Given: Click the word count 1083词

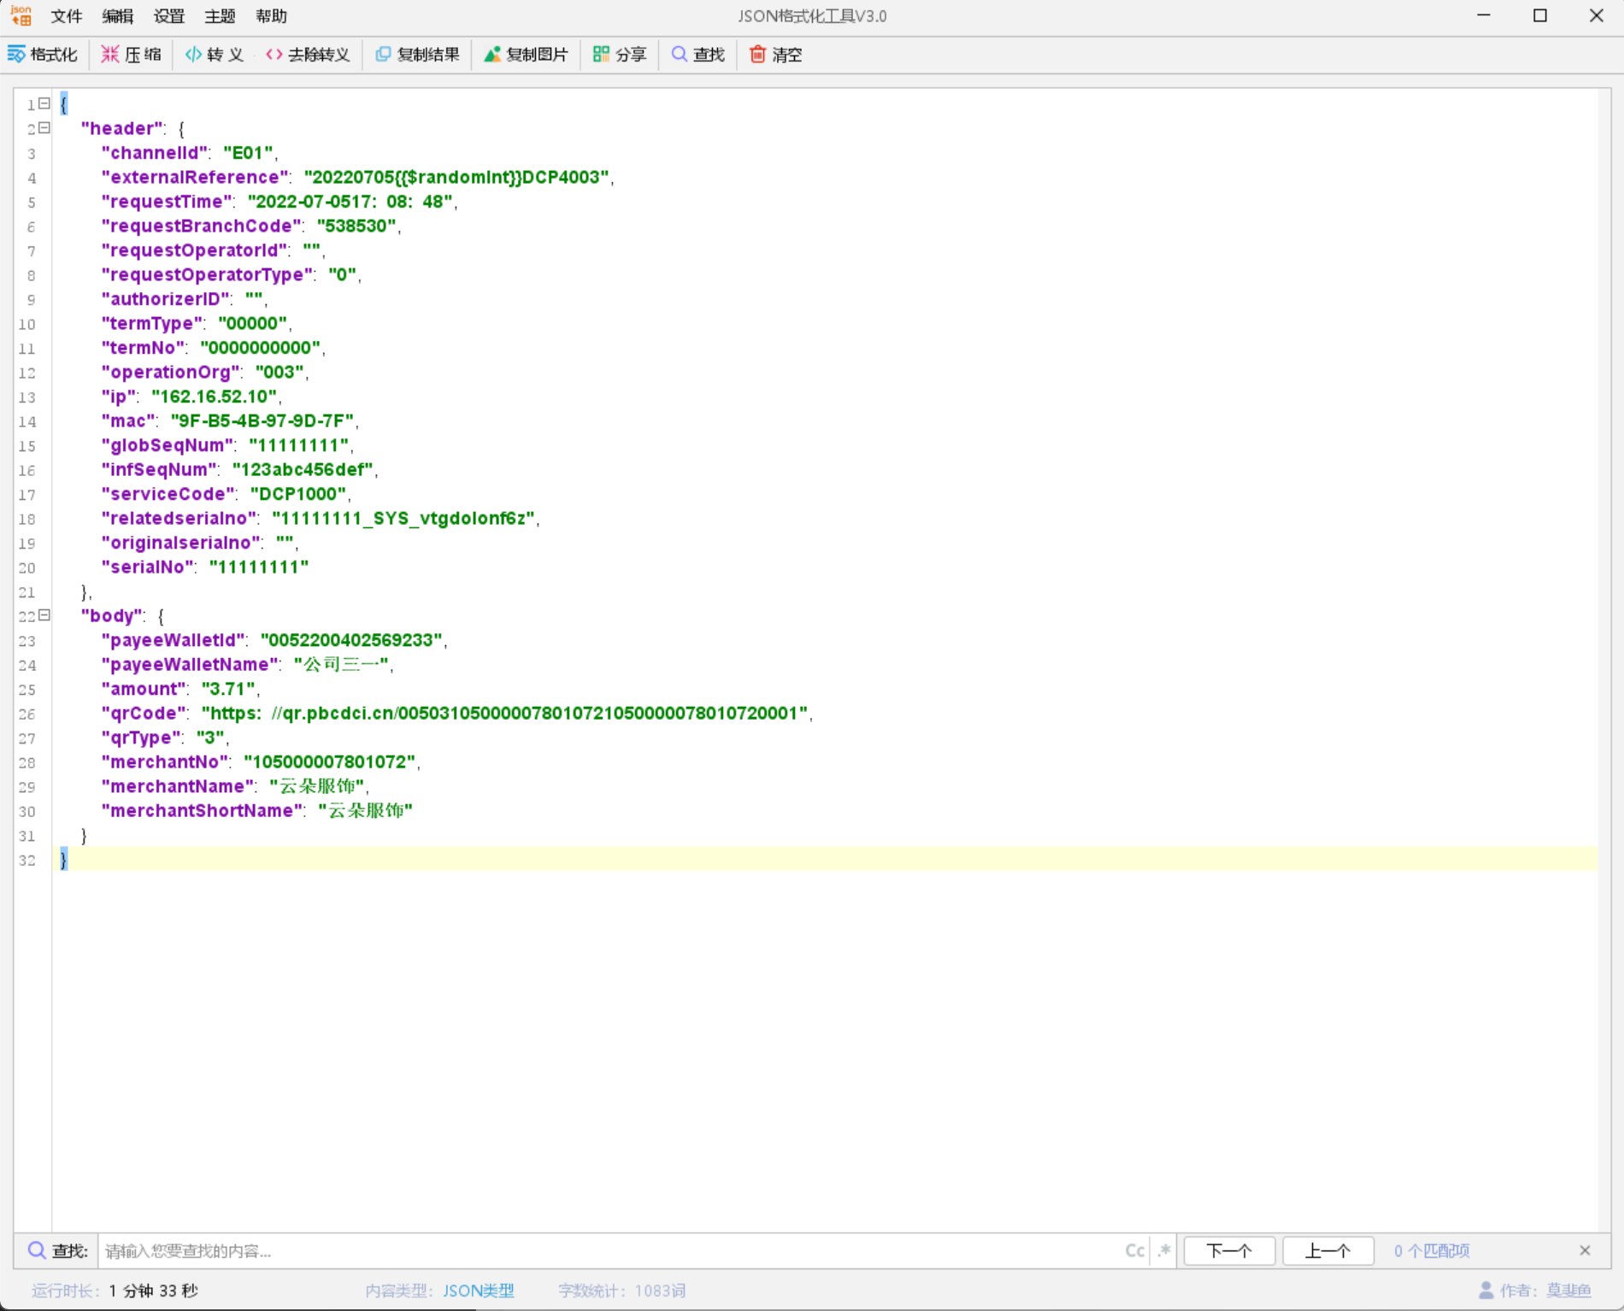Looking at the screenshot, I should 659,1290.
